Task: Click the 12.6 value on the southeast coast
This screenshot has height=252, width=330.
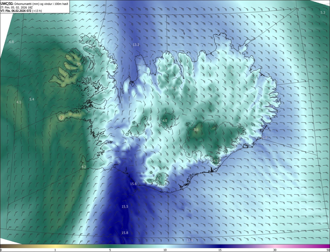Action: click(264, 138)
